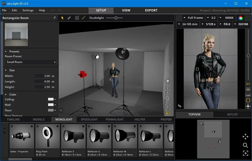Toggle the favorites star filter left of library
Viewport: 252px width, 161px height.
[5, 132]
